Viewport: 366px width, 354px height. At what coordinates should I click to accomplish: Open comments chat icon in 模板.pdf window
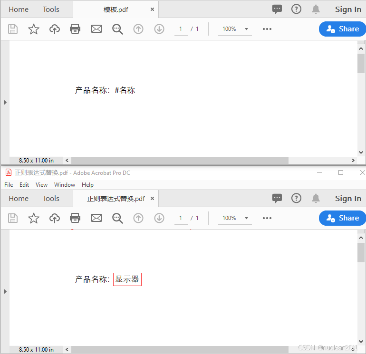(277, 10)
